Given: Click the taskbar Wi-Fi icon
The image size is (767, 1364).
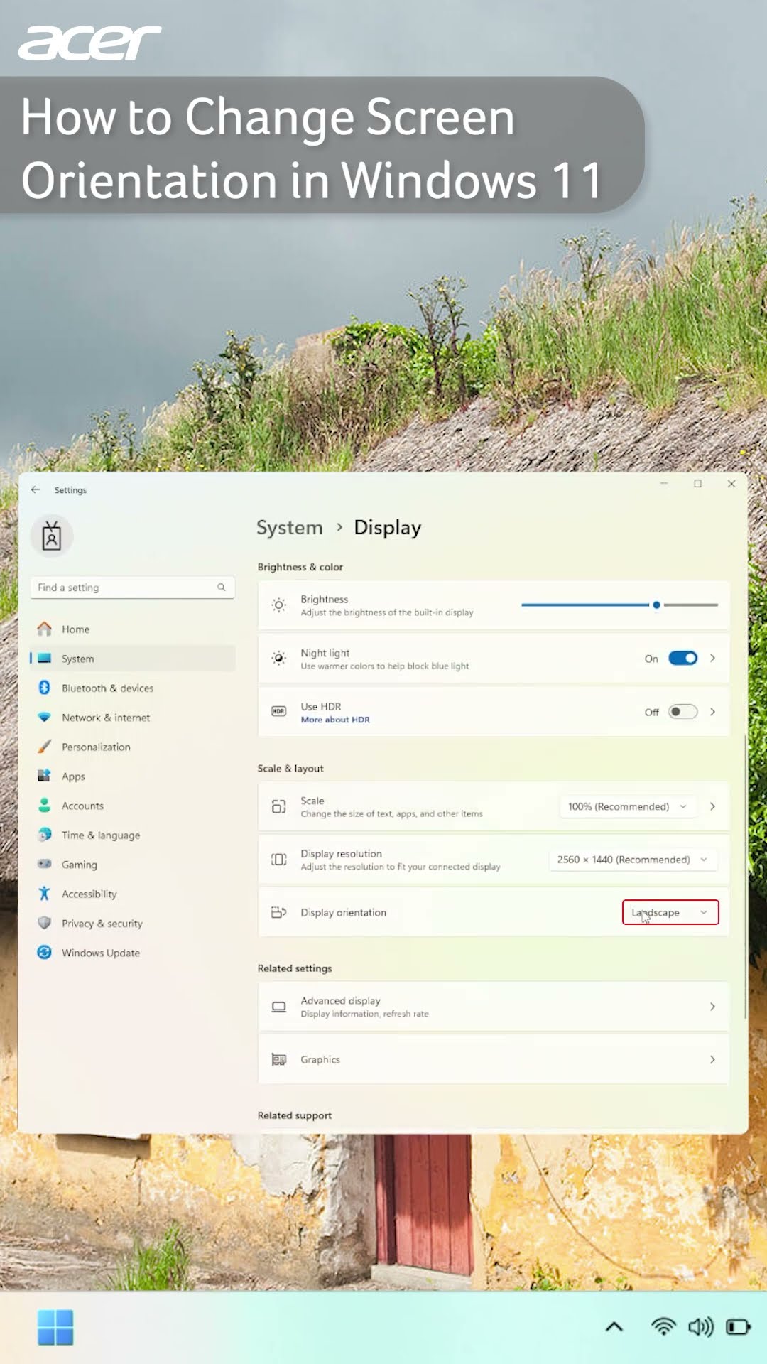Looking at the screenshot, I should point(663,1326).
